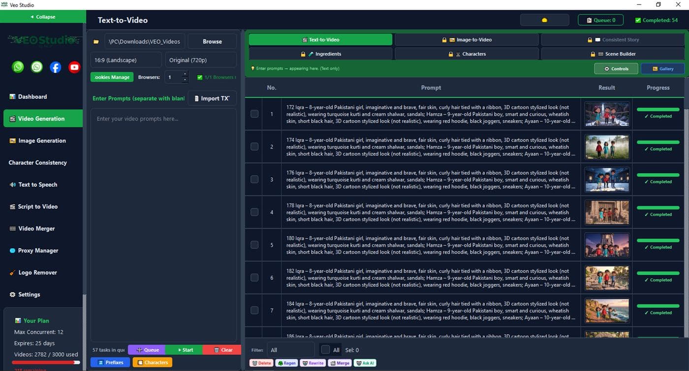The width and height of the screenshot is (689, 371).
Task: Open the Gallery view button
Action: [x=662, y=68]
